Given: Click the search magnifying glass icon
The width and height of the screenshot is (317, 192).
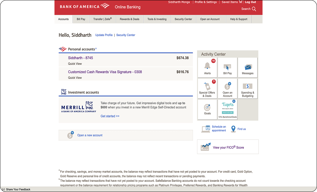Looking at the screenshot, I should pos(254,9).
